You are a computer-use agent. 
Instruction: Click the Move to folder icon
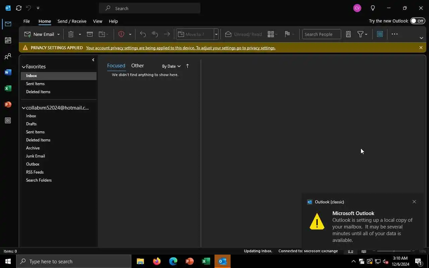tap(102, 34)
